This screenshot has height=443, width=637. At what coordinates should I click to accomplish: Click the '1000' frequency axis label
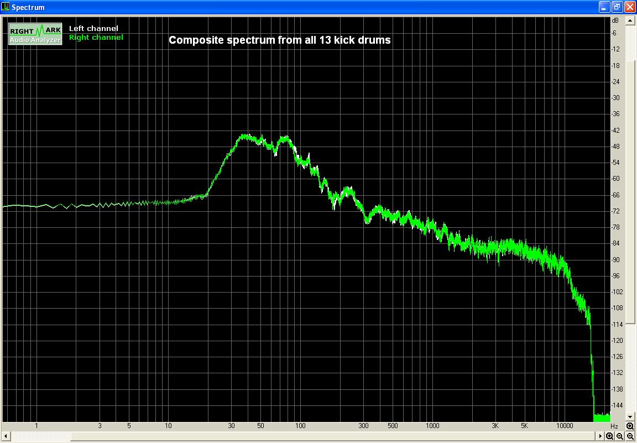coord(432,426)
